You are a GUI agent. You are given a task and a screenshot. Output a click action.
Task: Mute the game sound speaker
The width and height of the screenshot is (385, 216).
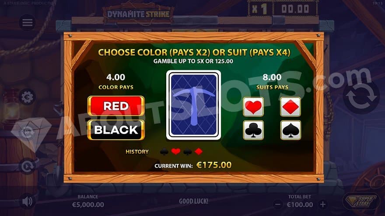pyautogui.click(x=27, y=201)
